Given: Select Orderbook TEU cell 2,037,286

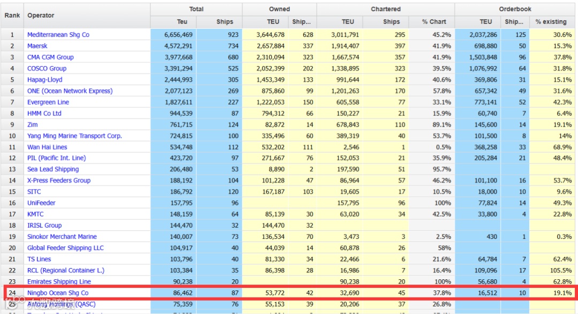Looking at the screenshot, I should pyautogui.click(x=478, y=35).
